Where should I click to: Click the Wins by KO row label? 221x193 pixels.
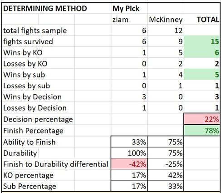pos(23,53)
